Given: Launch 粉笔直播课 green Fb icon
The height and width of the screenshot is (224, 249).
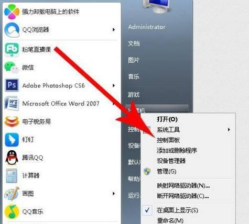Looking at the screenshot, I should tap(12, 50).
